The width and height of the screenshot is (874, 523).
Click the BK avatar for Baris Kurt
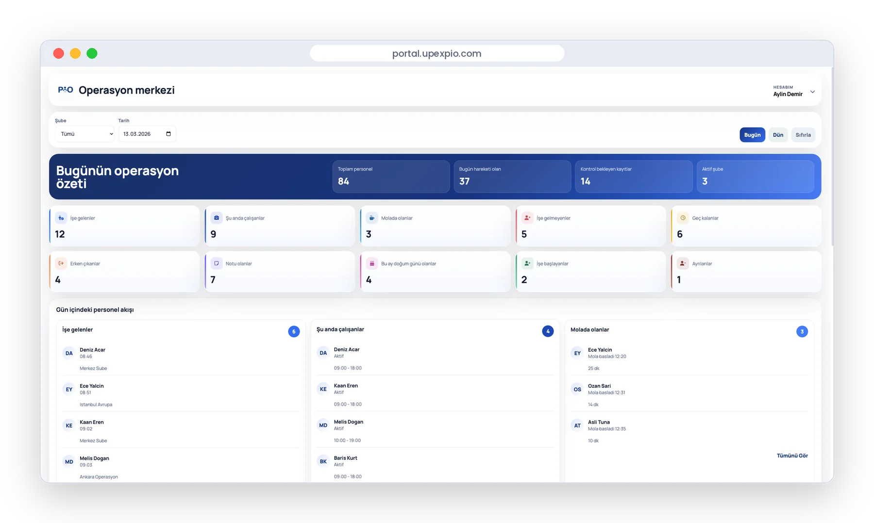coord(323,461)
